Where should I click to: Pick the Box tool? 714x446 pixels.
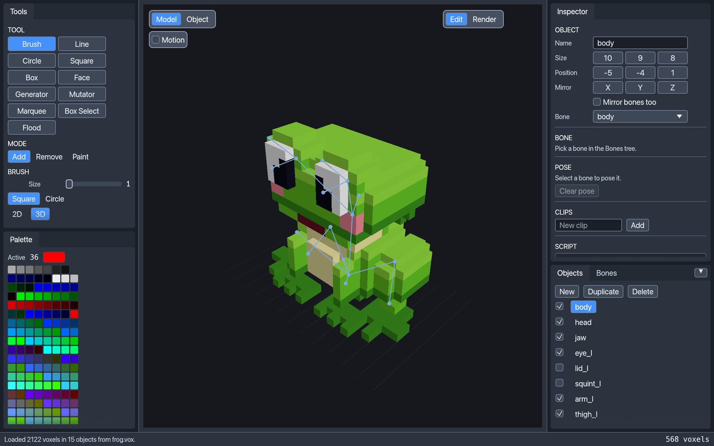32,78
